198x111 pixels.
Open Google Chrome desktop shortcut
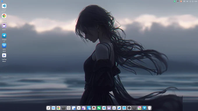tap(4, 16)
